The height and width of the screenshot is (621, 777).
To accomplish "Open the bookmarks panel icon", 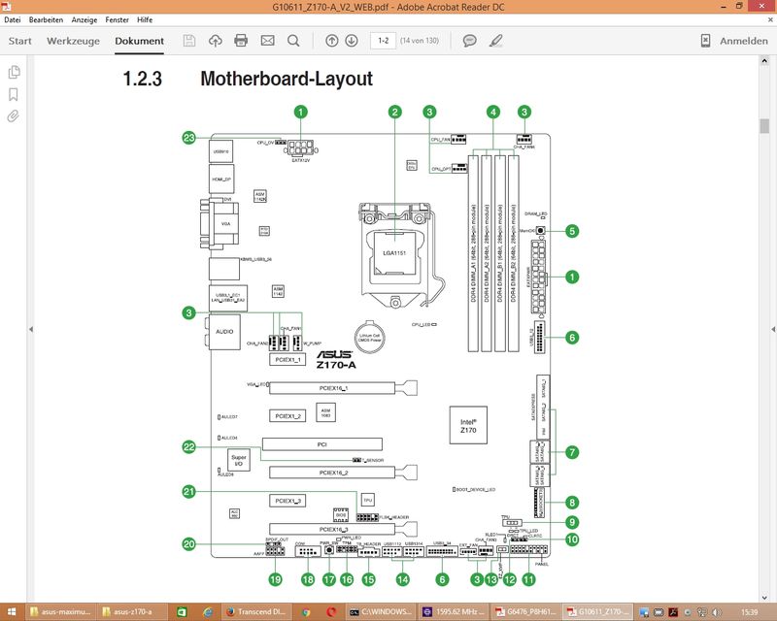I will click(x=14, y=95).
